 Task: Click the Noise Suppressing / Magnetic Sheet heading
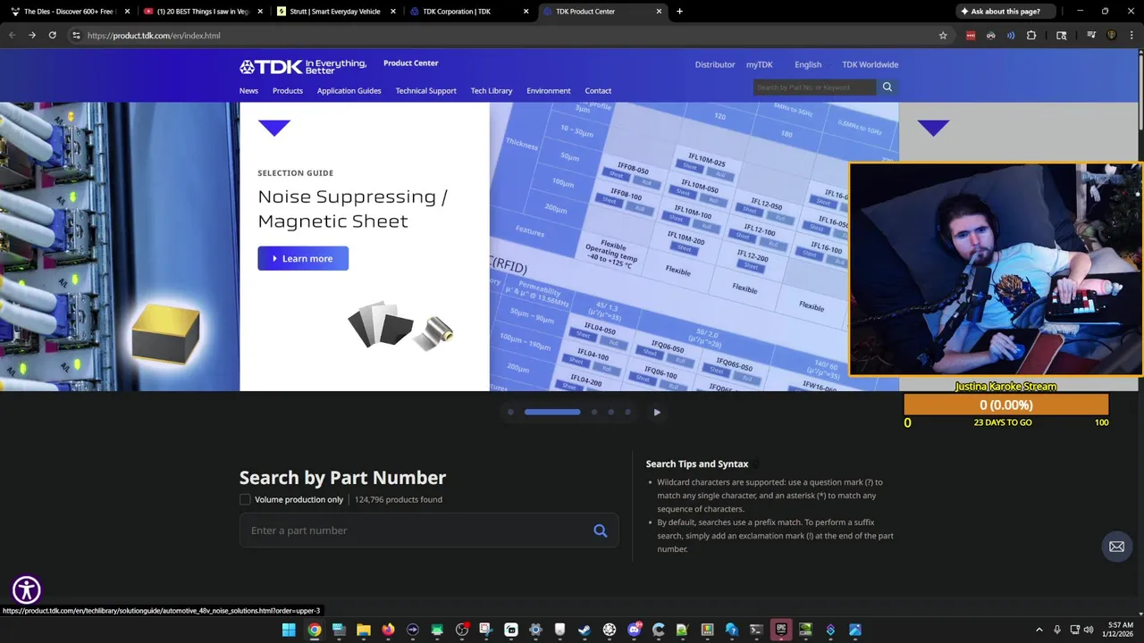coord(352,209)
